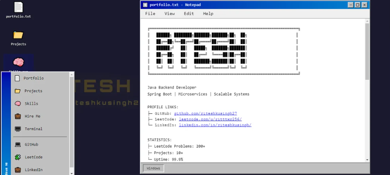Click the green icon beside LeetCode
The image size is (390, 175).
[18, 157]
